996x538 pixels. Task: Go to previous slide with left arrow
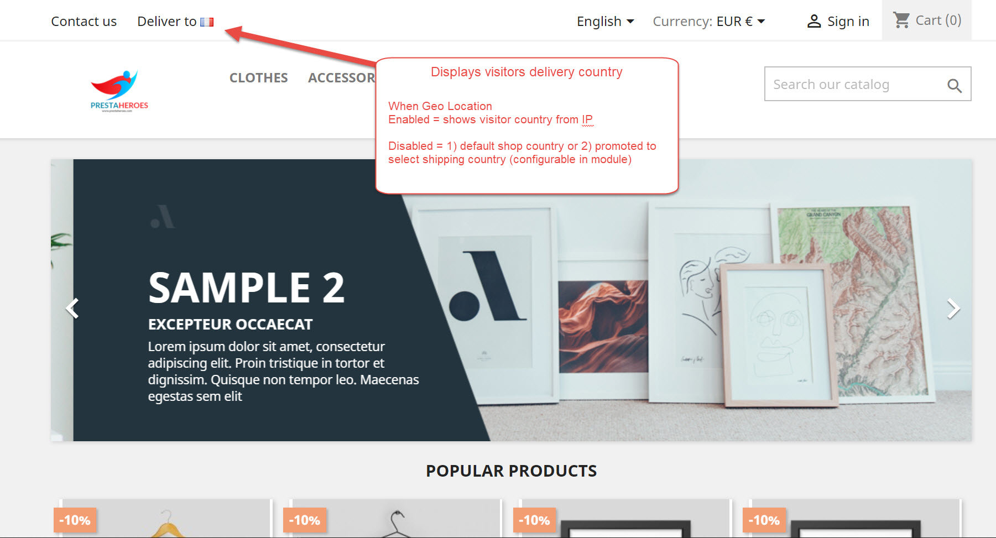tap(72, 308)
